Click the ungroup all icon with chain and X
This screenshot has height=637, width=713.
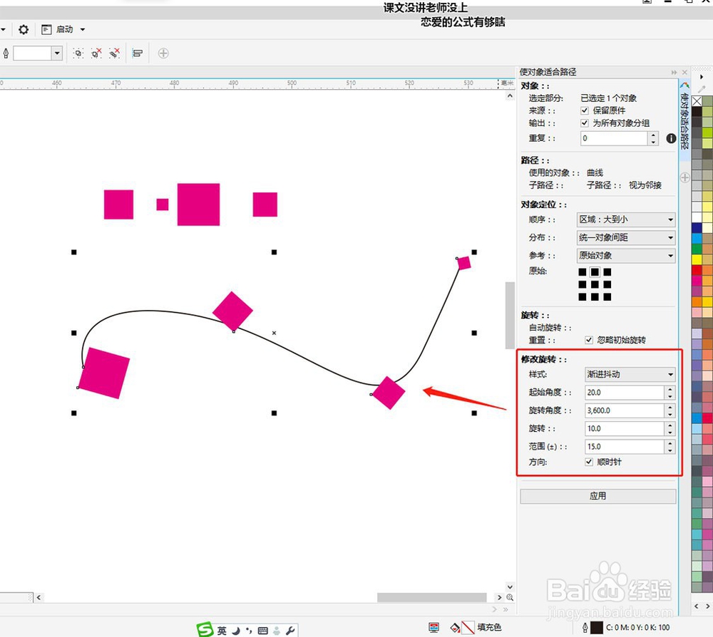coord(114,53)
